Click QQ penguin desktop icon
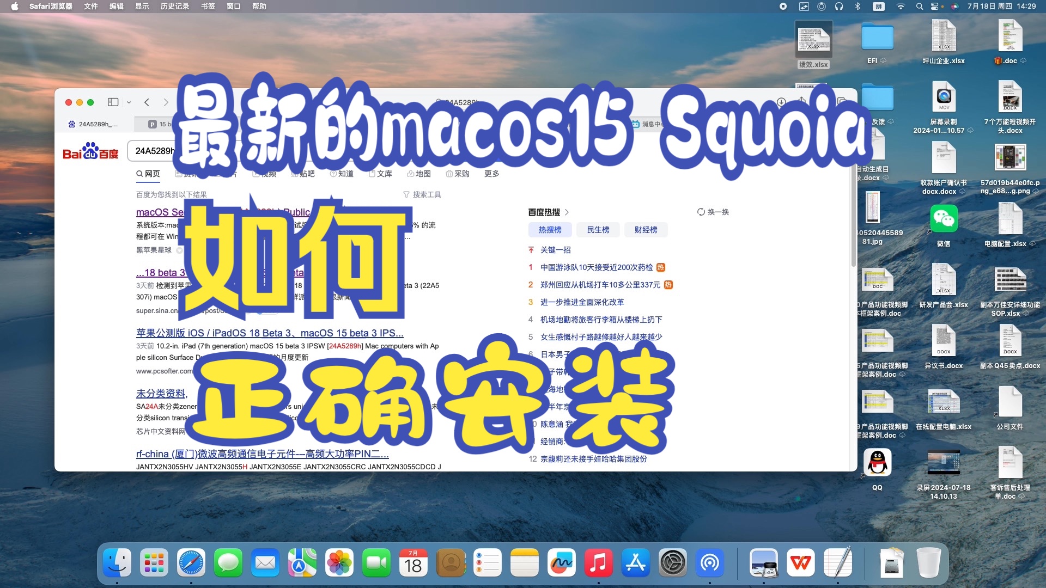The height and width of the screenshot is (588, 1046). pos(877,462)
